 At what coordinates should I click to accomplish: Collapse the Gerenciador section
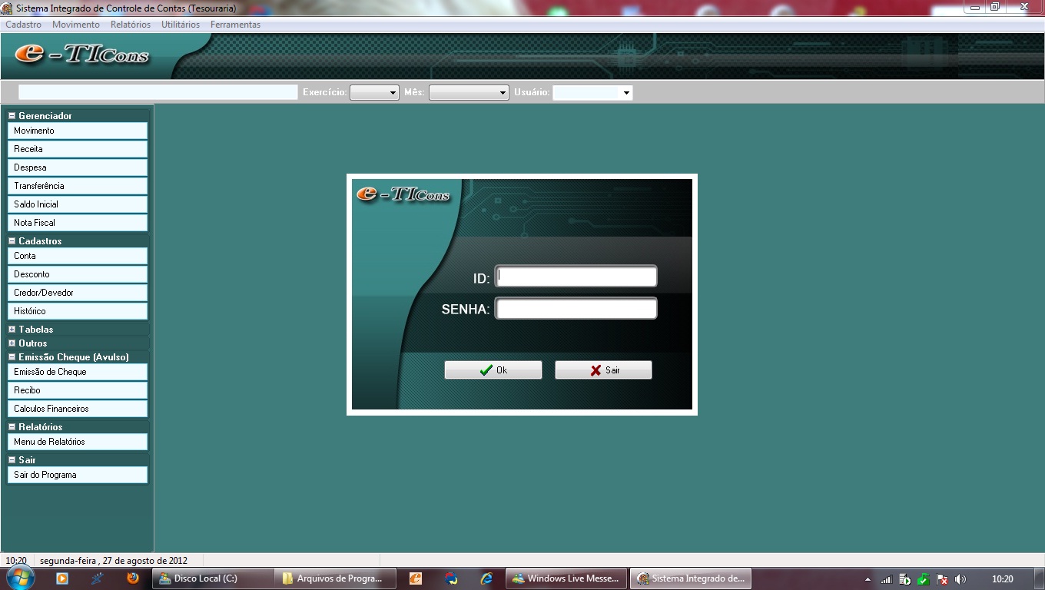pos(12,116)
